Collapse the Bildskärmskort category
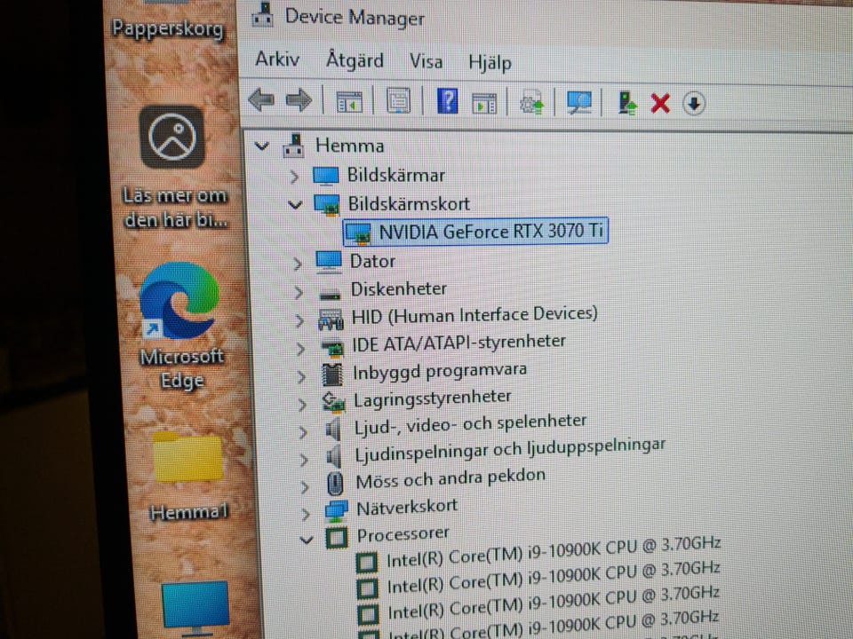The width and height of the screenshot is (853, 639). pyautogui.click(x=295, y=204)
